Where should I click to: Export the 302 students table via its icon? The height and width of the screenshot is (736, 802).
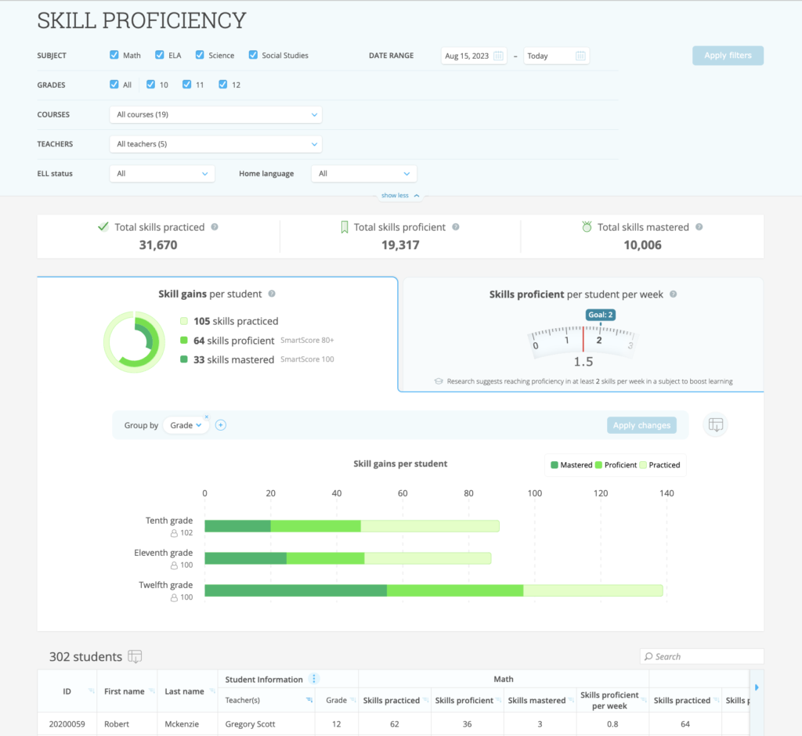[x=135, y=657]
